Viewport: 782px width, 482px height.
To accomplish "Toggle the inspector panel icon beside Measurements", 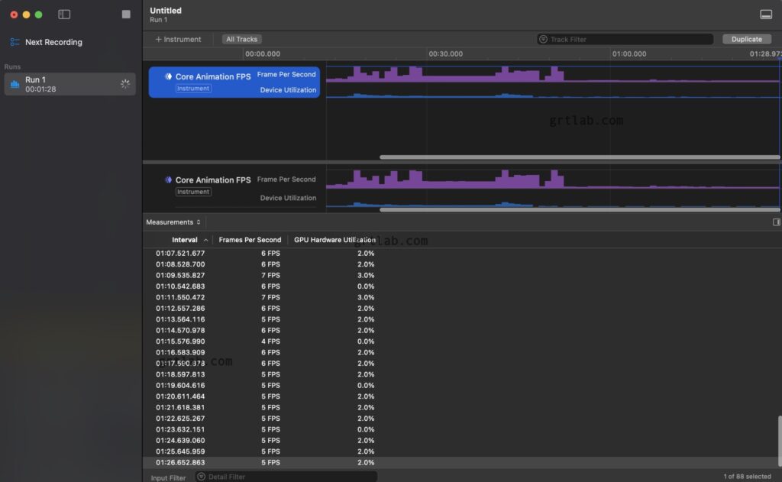I will (x=777, y=222).
